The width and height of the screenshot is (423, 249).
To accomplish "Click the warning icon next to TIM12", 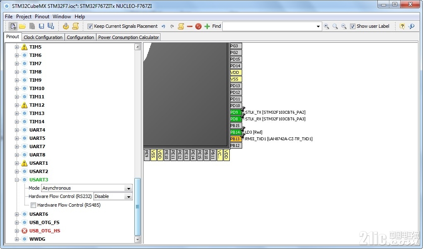I will click(24, 105).
